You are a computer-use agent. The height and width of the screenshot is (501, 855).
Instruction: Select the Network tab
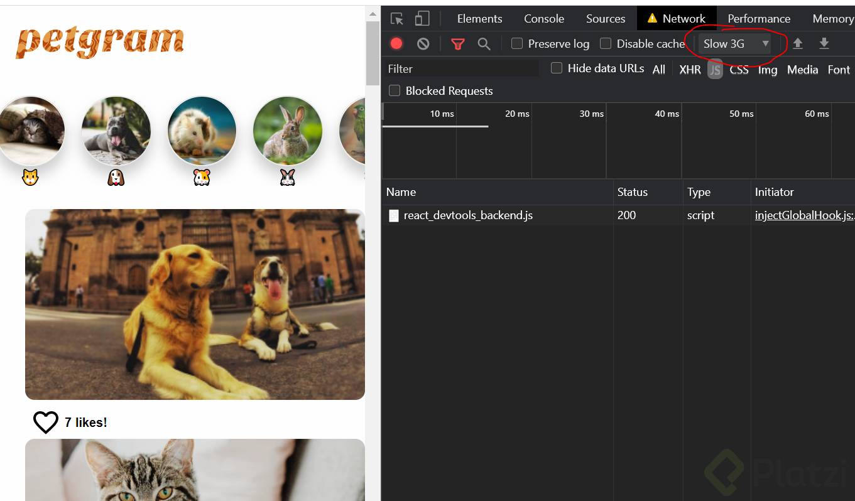coord(677,19)
